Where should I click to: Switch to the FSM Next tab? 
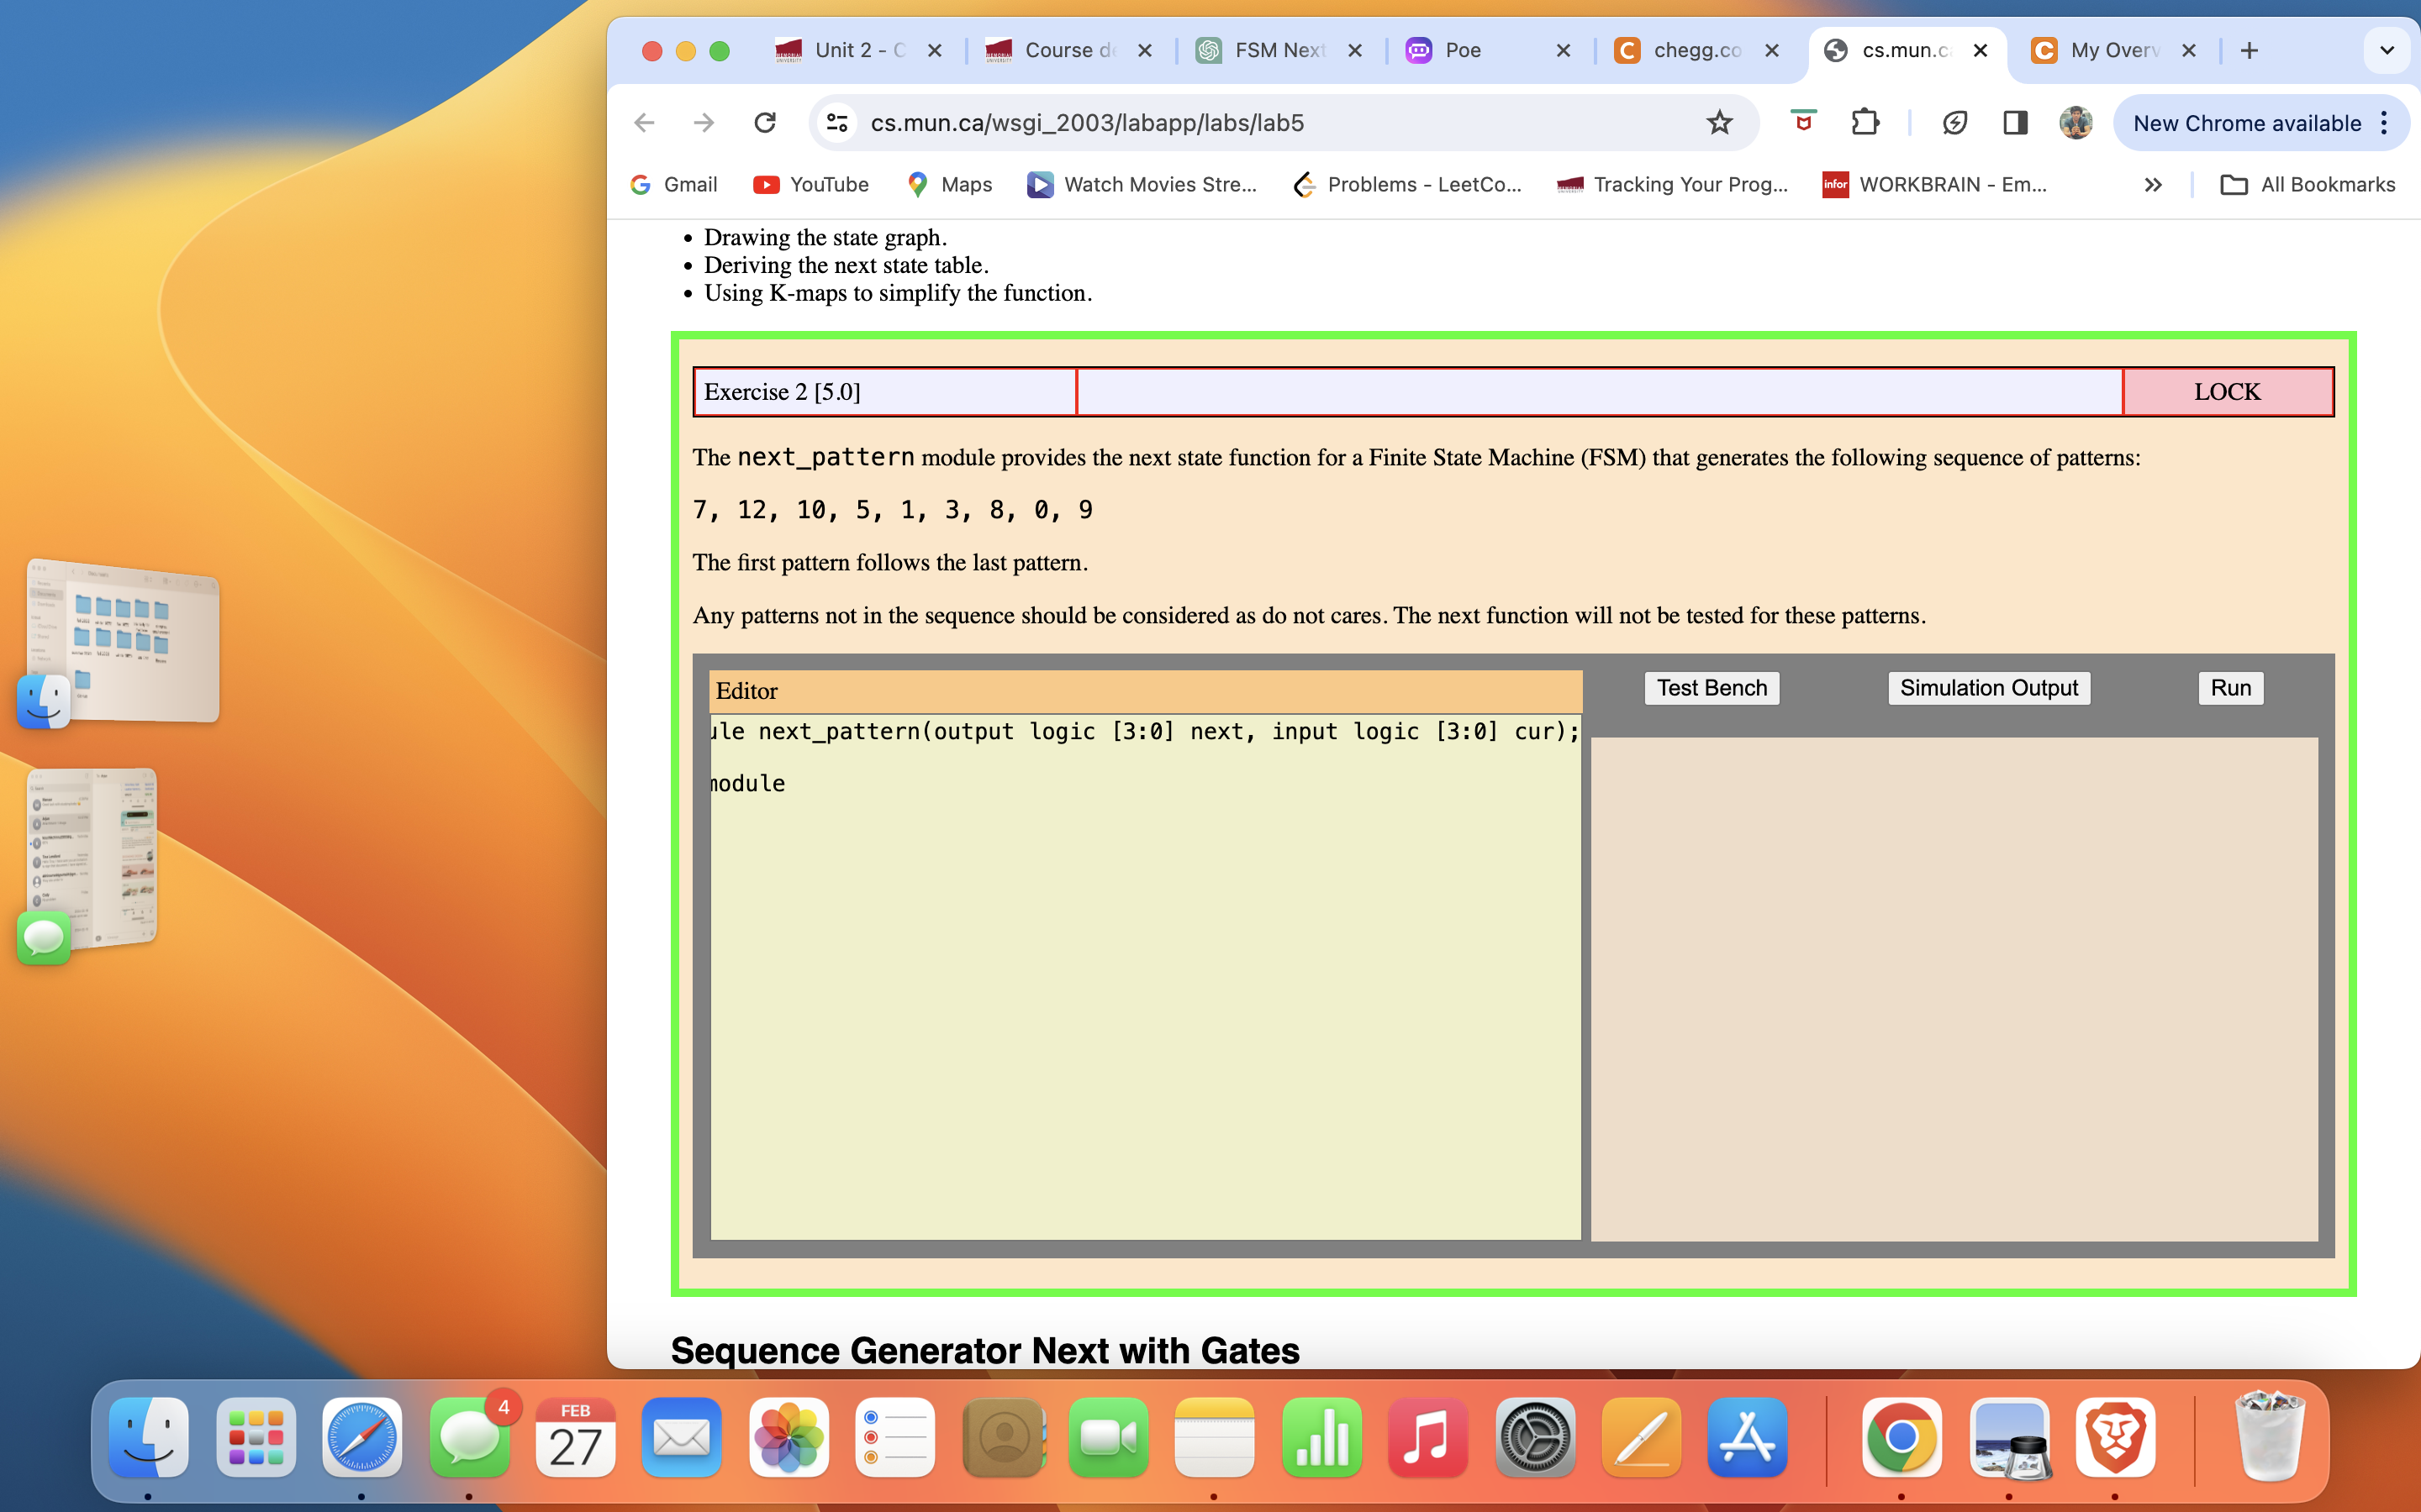tap(1279, 50)
